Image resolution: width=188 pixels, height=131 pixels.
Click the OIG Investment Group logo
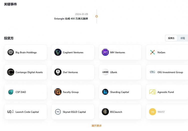click(x=152, y=72)
